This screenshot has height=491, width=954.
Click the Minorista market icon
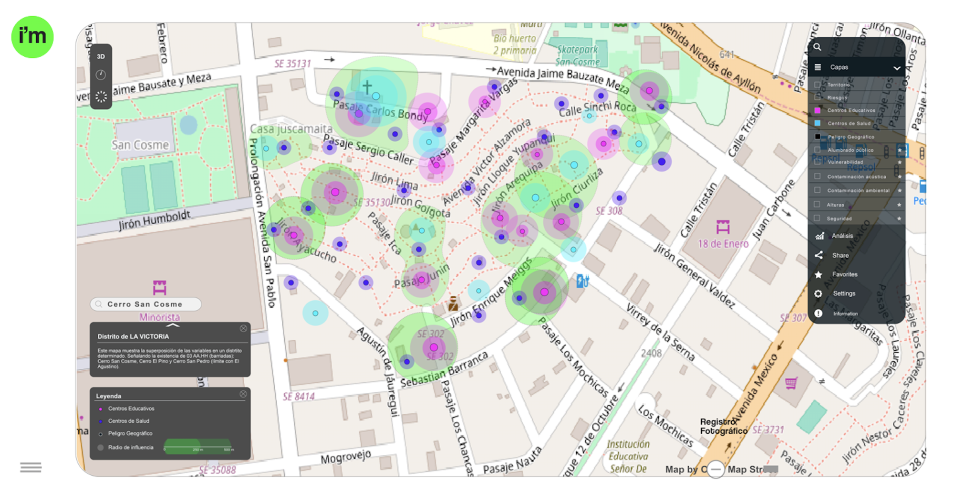click(160, 288)
